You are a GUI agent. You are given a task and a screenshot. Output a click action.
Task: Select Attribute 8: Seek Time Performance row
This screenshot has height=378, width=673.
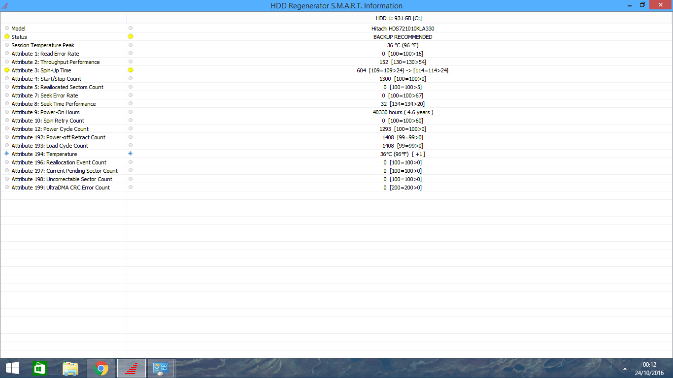[x=54, y=104]
